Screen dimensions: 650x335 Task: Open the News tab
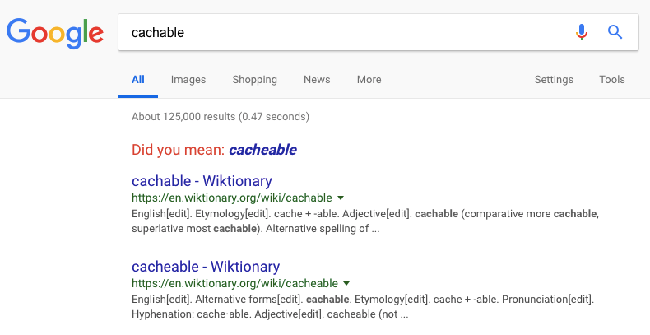pyautogui.click(x=317, y=80)
